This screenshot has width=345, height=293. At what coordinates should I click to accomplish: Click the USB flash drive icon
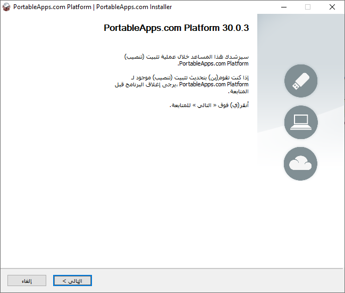301,81
